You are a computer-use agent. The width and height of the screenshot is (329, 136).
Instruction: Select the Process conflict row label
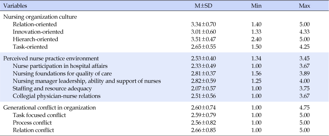tap(32, 123)
